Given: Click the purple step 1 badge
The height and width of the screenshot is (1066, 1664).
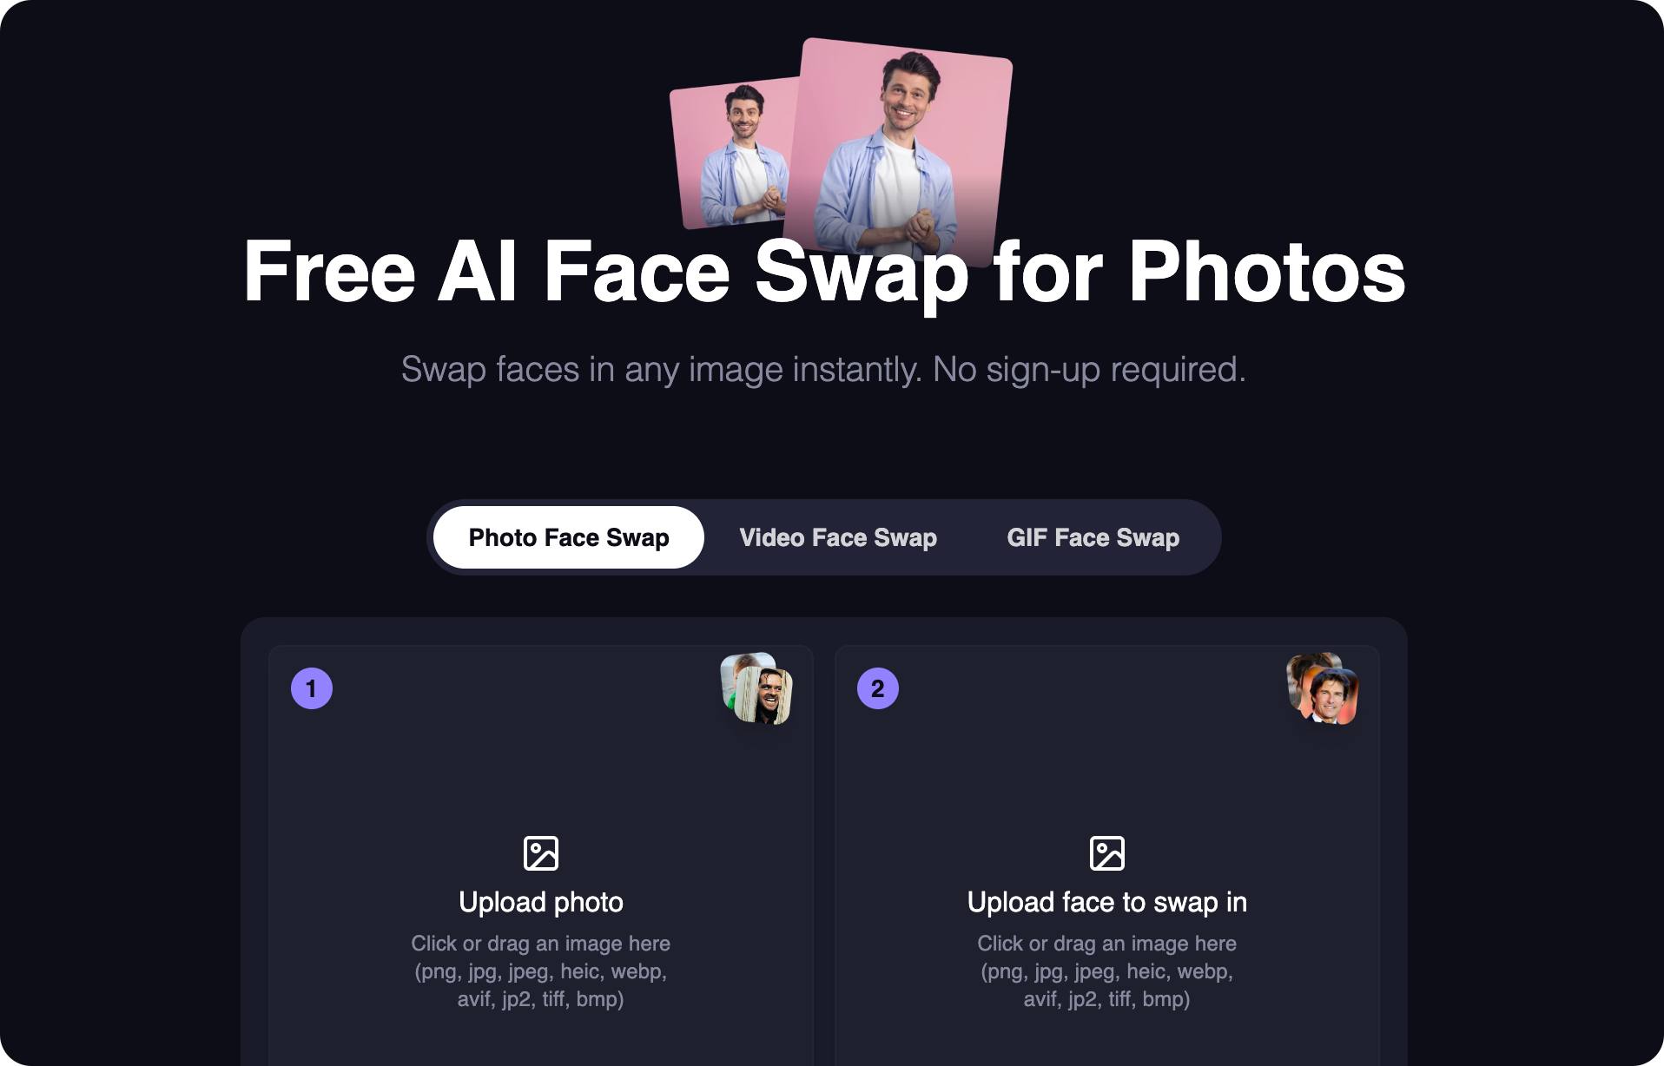Looking at the screenshot, I should pyautogui.click(x=312, y=688).
